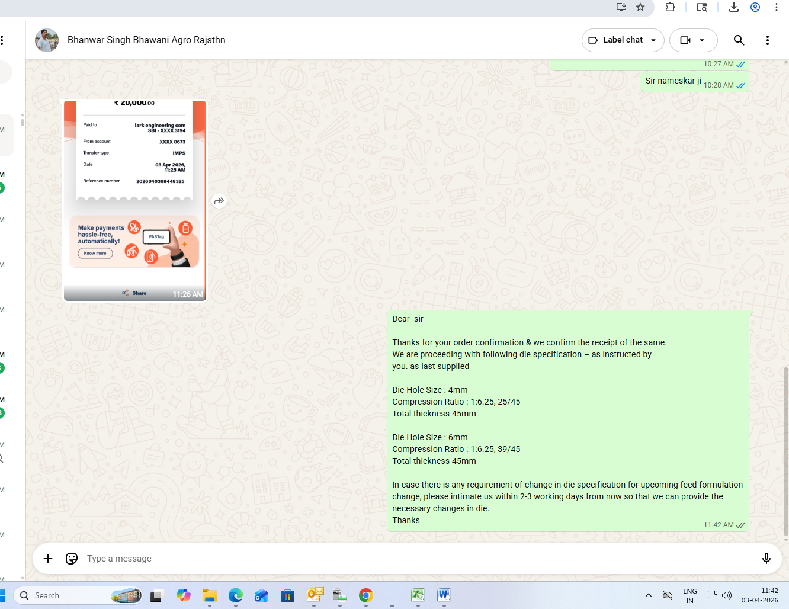
Task: Click the chat scrollbar on right
Action: [785, 450]
